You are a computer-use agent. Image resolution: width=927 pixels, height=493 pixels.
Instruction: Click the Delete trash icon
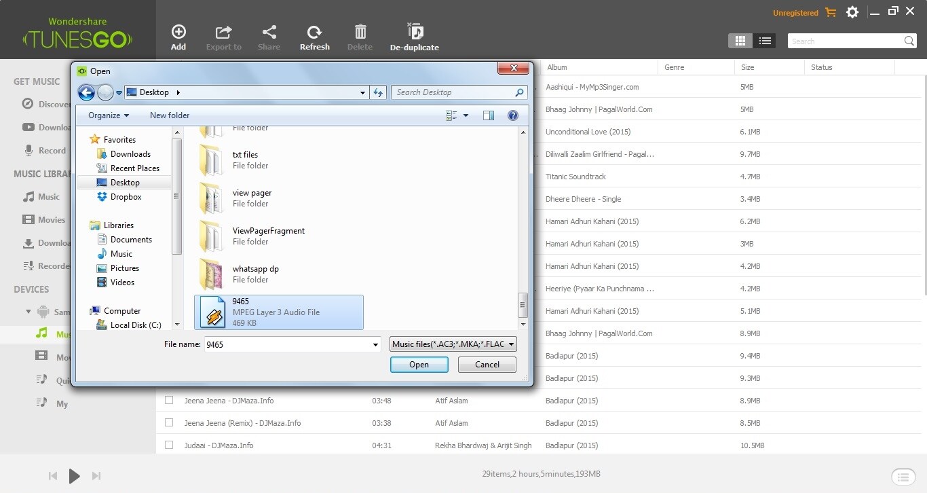click(360, 37)
